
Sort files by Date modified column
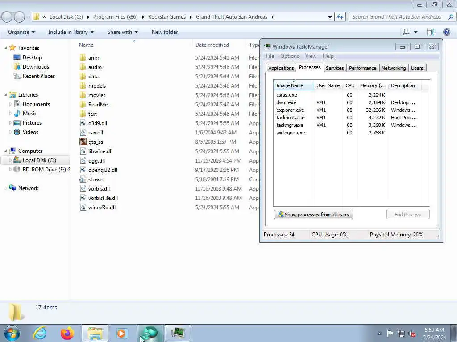[x=219, y=45]
